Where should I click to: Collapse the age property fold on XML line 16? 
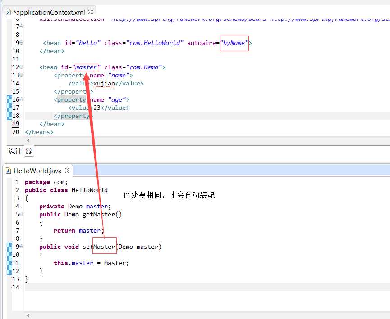click(22, 99)
